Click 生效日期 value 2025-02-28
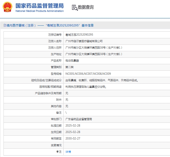170x157 pixels. point(73,132)
